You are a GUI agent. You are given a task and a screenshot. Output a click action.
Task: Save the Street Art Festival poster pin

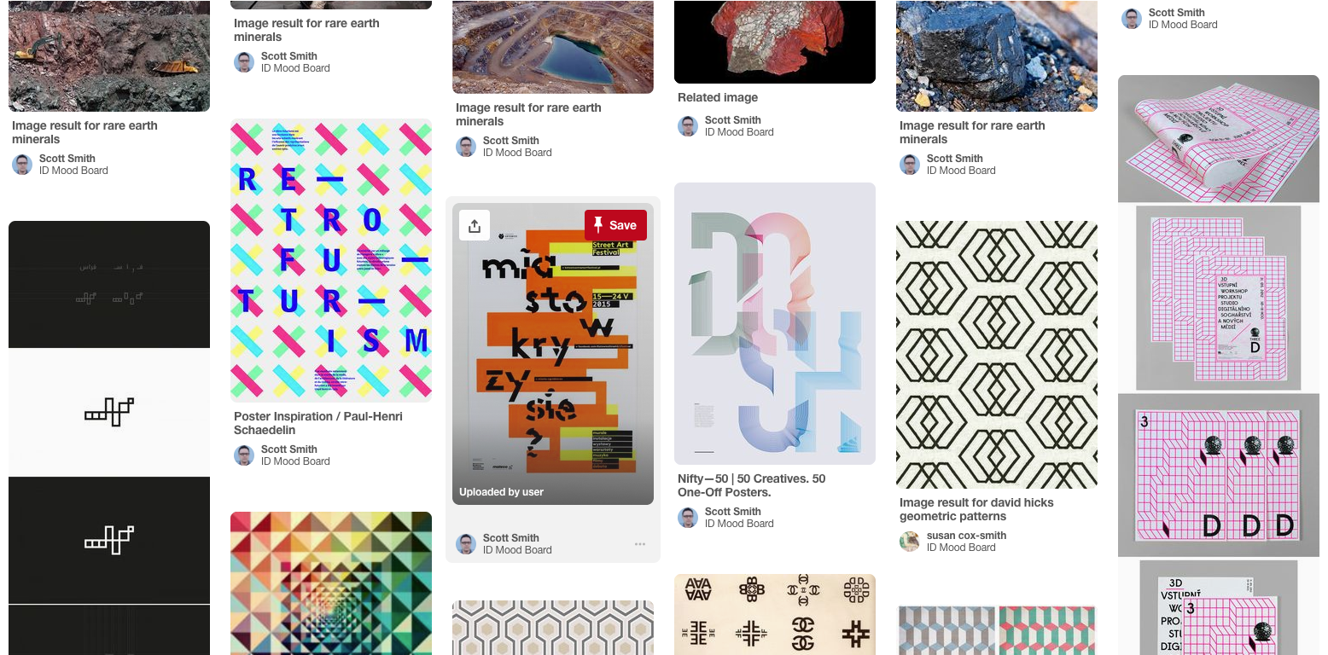coord(615,225)
